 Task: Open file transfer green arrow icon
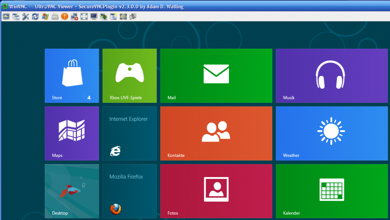click(104, 17)
